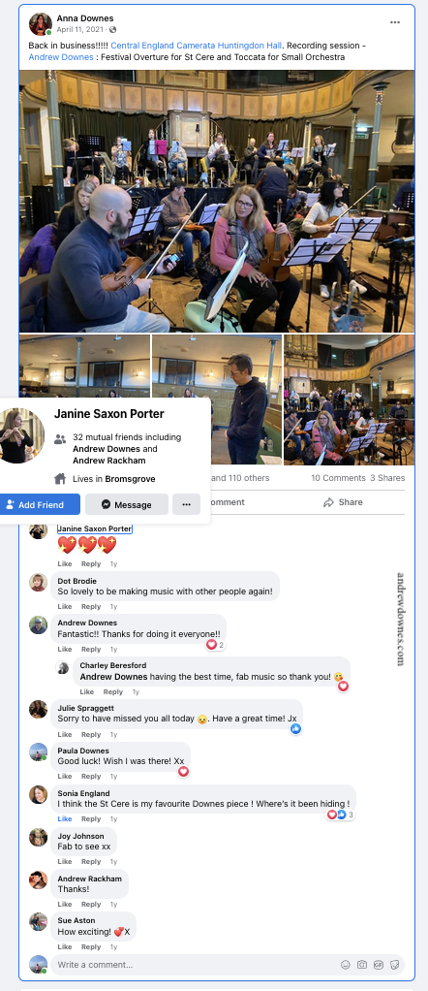The height and width of the screenshot is (991, 428).
Task: Open main orchestra recording photo
Action: pyautogui.click(x=217, y=201)
